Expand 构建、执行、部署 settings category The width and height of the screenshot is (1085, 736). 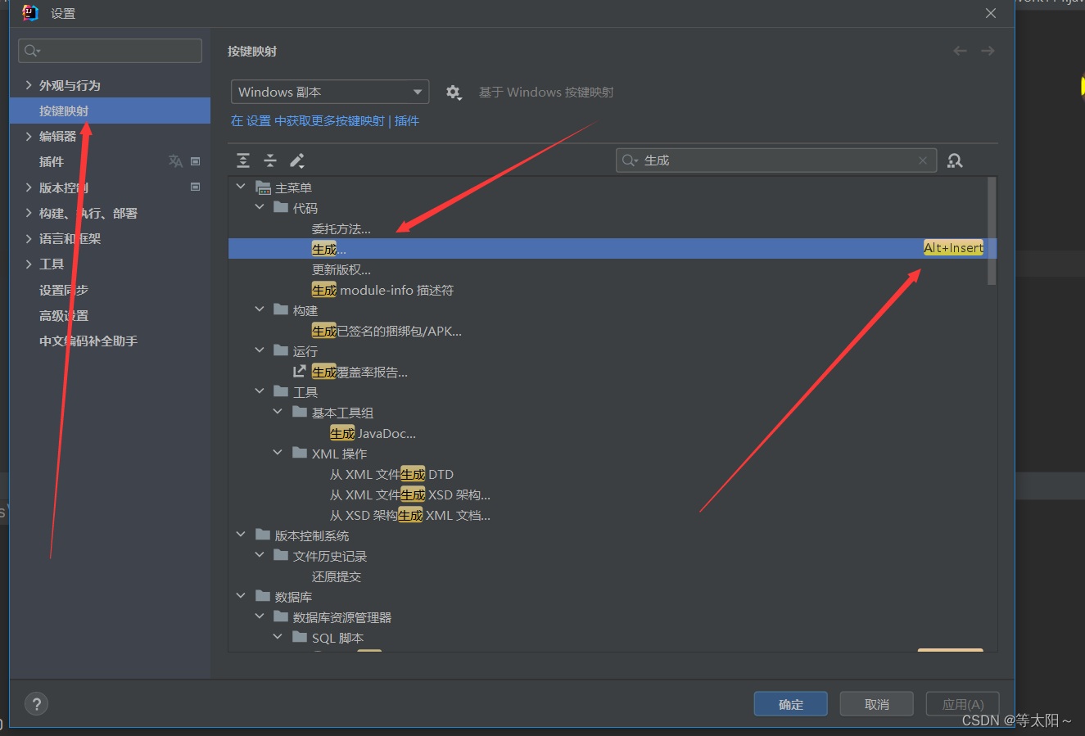click(29, 213)
